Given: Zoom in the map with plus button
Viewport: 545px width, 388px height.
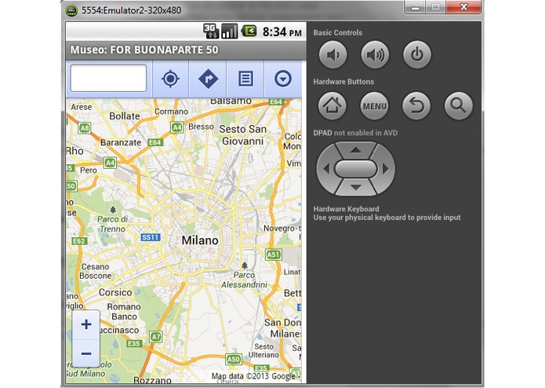Looking at the screenshot, I should (x=86, y=324).
